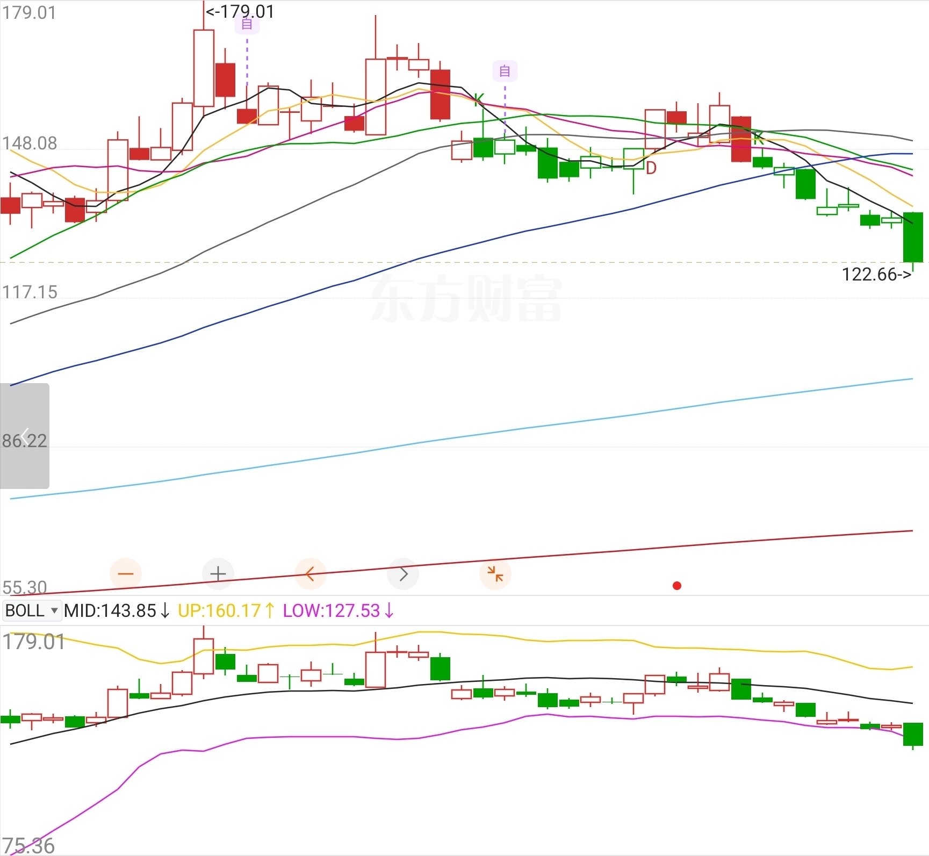Tap the 55.30 axis price label
Image resolution: width=929 pixels, height=856 pixels.
(x=25, y=587)
